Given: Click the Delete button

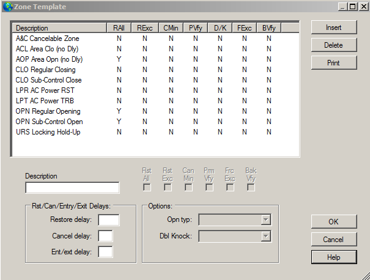Looking at the screenshot, I should [334, 45].
